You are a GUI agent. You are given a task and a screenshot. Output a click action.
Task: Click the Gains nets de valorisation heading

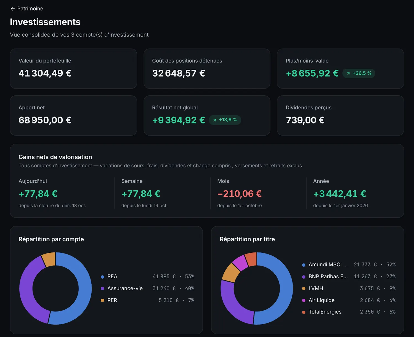coord(55,157)
